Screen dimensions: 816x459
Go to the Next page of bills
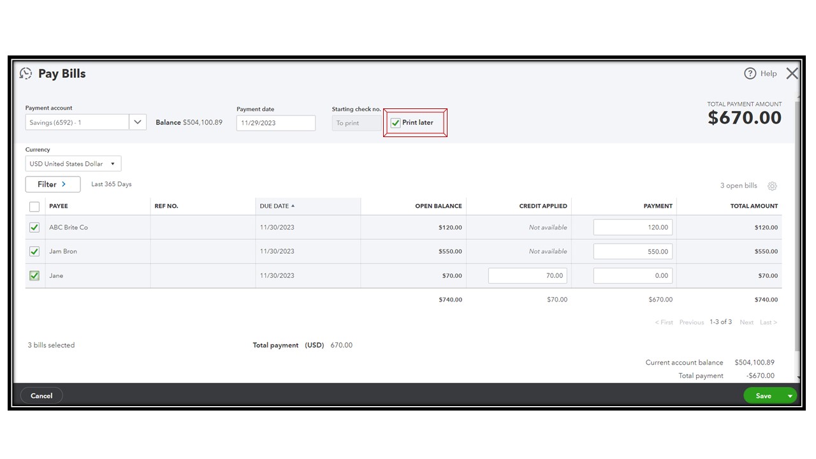[x=746, y=322]
